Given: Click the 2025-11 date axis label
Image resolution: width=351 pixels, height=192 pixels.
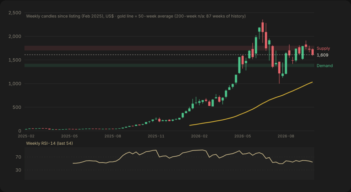Looking at the screenshot, I should pos(156,136).
